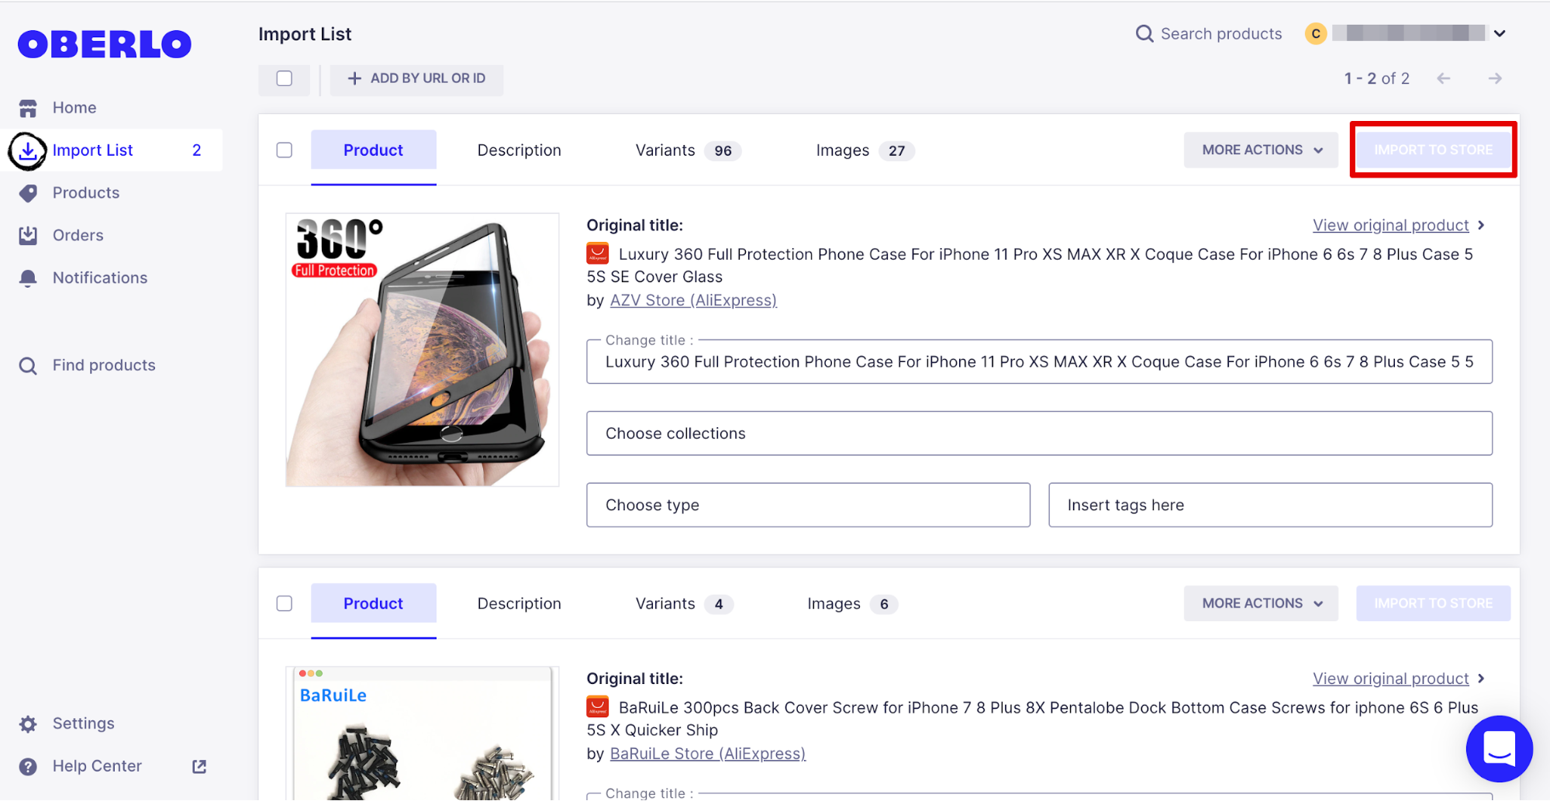This screenshot has height=801, width=1550.
Task: Import the phone case to store
Action: click(1433, 150)
